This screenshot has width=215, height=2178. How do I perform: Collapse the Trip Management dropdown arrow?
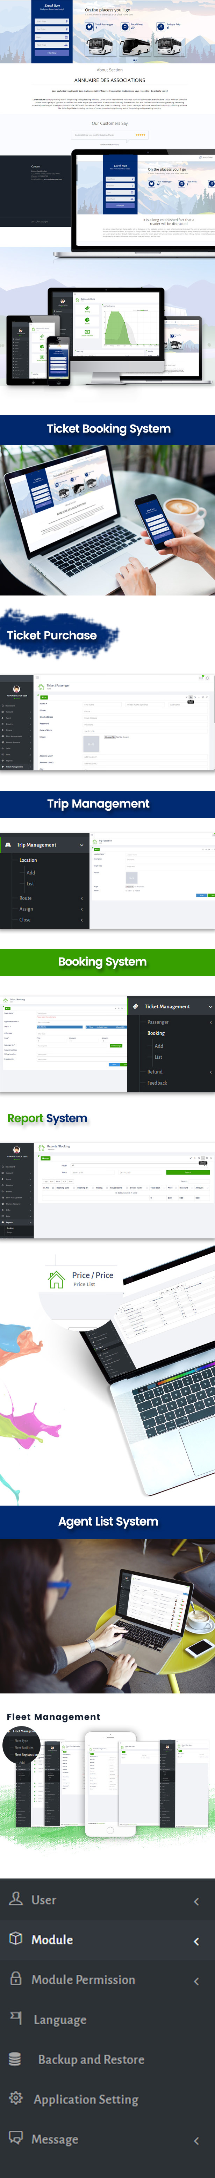(82, 845)
